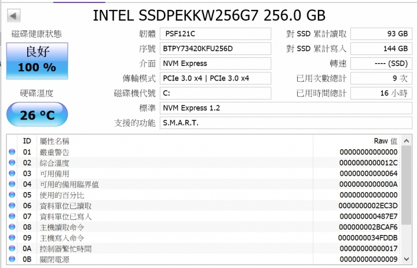This screenshot has width=417, height=268.
Task: Click the ID column header
Action: [27, 141]
